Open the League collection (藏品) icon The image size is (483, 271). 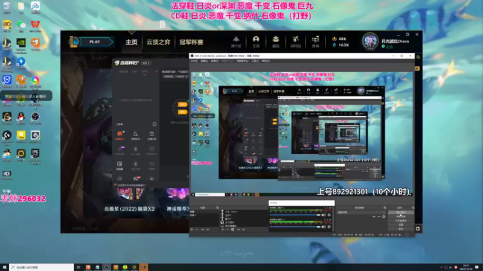coord(276,42)
